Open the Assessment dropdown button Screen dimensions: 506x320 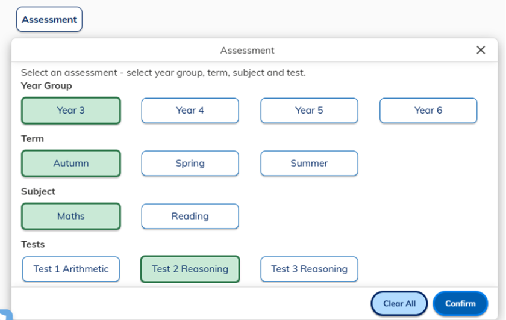pyautogui.click(x=49, y=19)
